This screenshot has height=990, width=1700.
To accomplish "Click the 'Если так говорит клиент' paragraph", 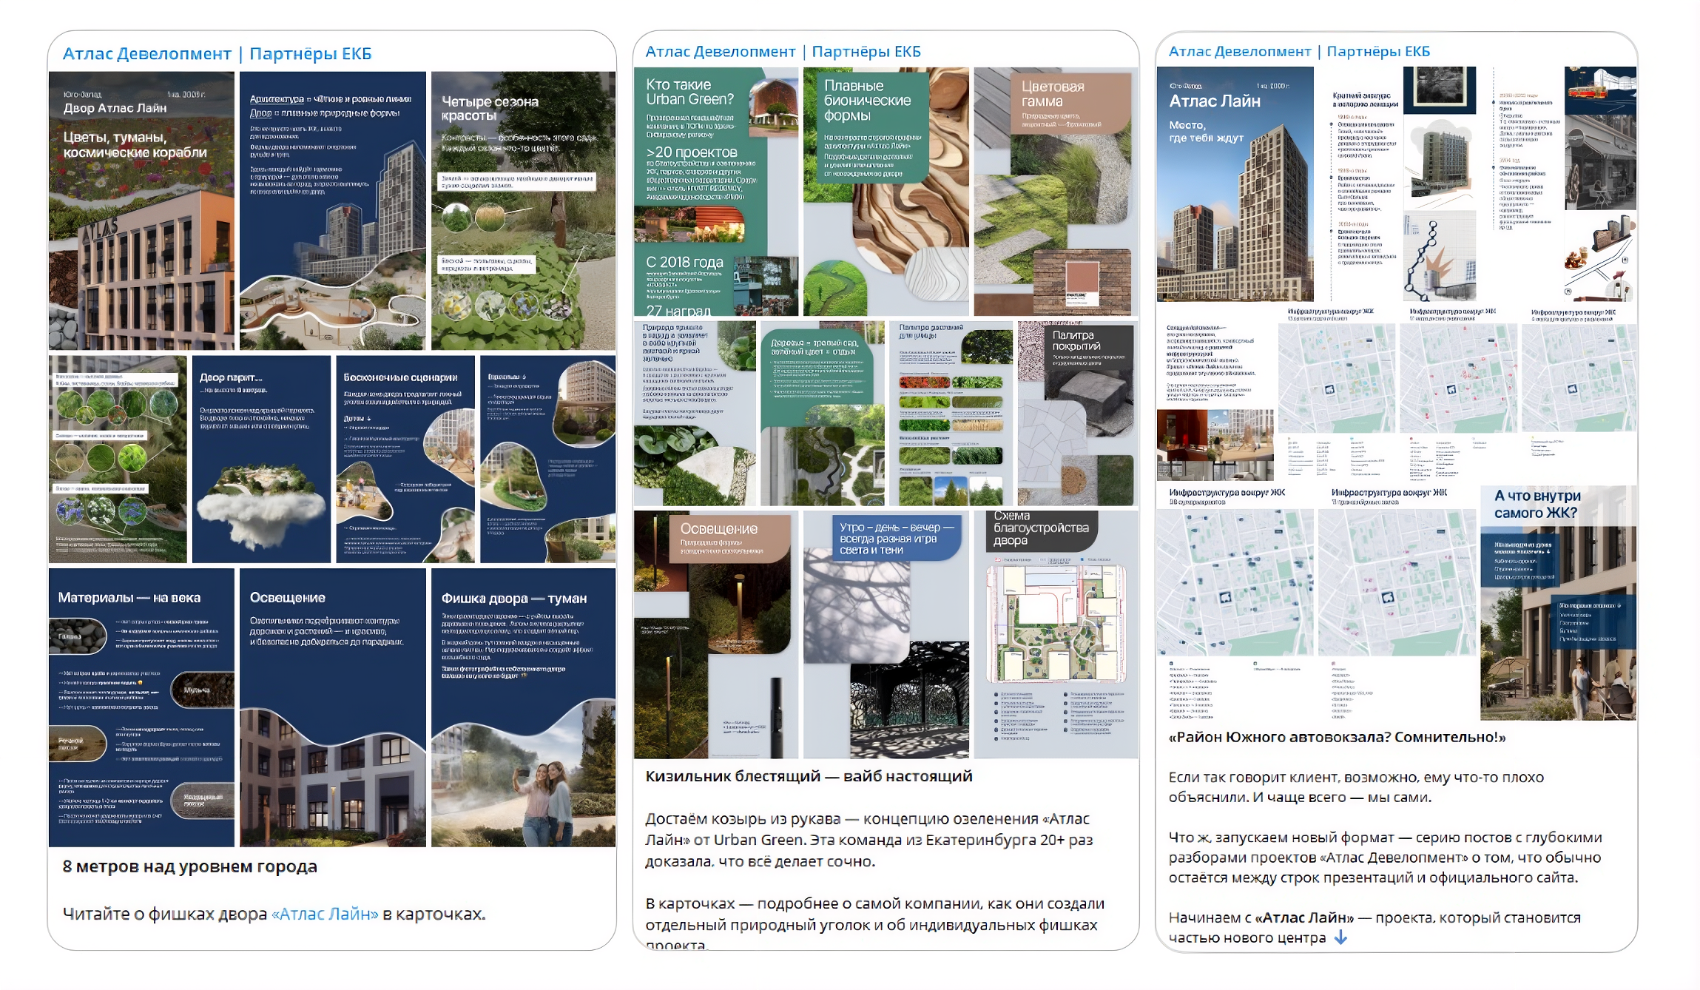I will [1356, 787].
